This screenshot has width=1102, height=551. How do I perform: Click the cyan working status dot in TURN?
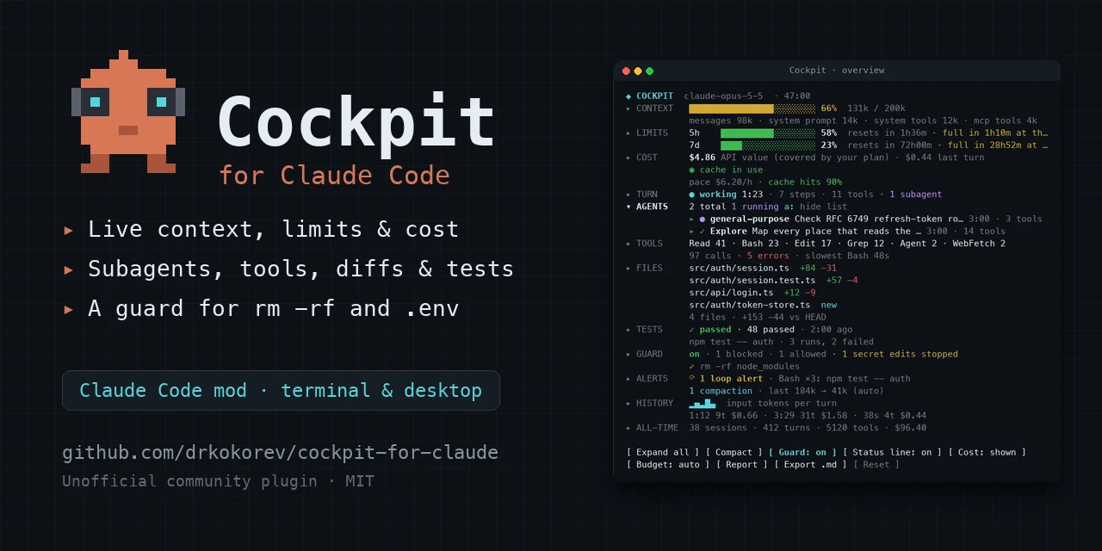(x=692, y=195)
